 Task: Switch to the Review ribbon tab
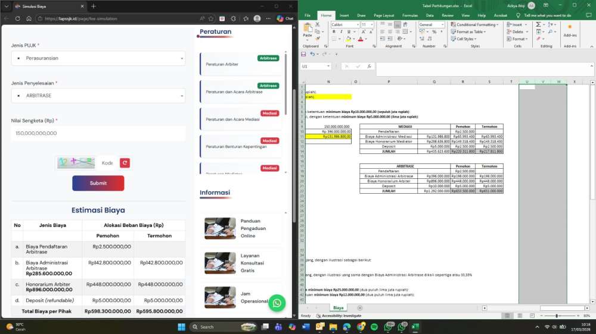tap(448, 15)
